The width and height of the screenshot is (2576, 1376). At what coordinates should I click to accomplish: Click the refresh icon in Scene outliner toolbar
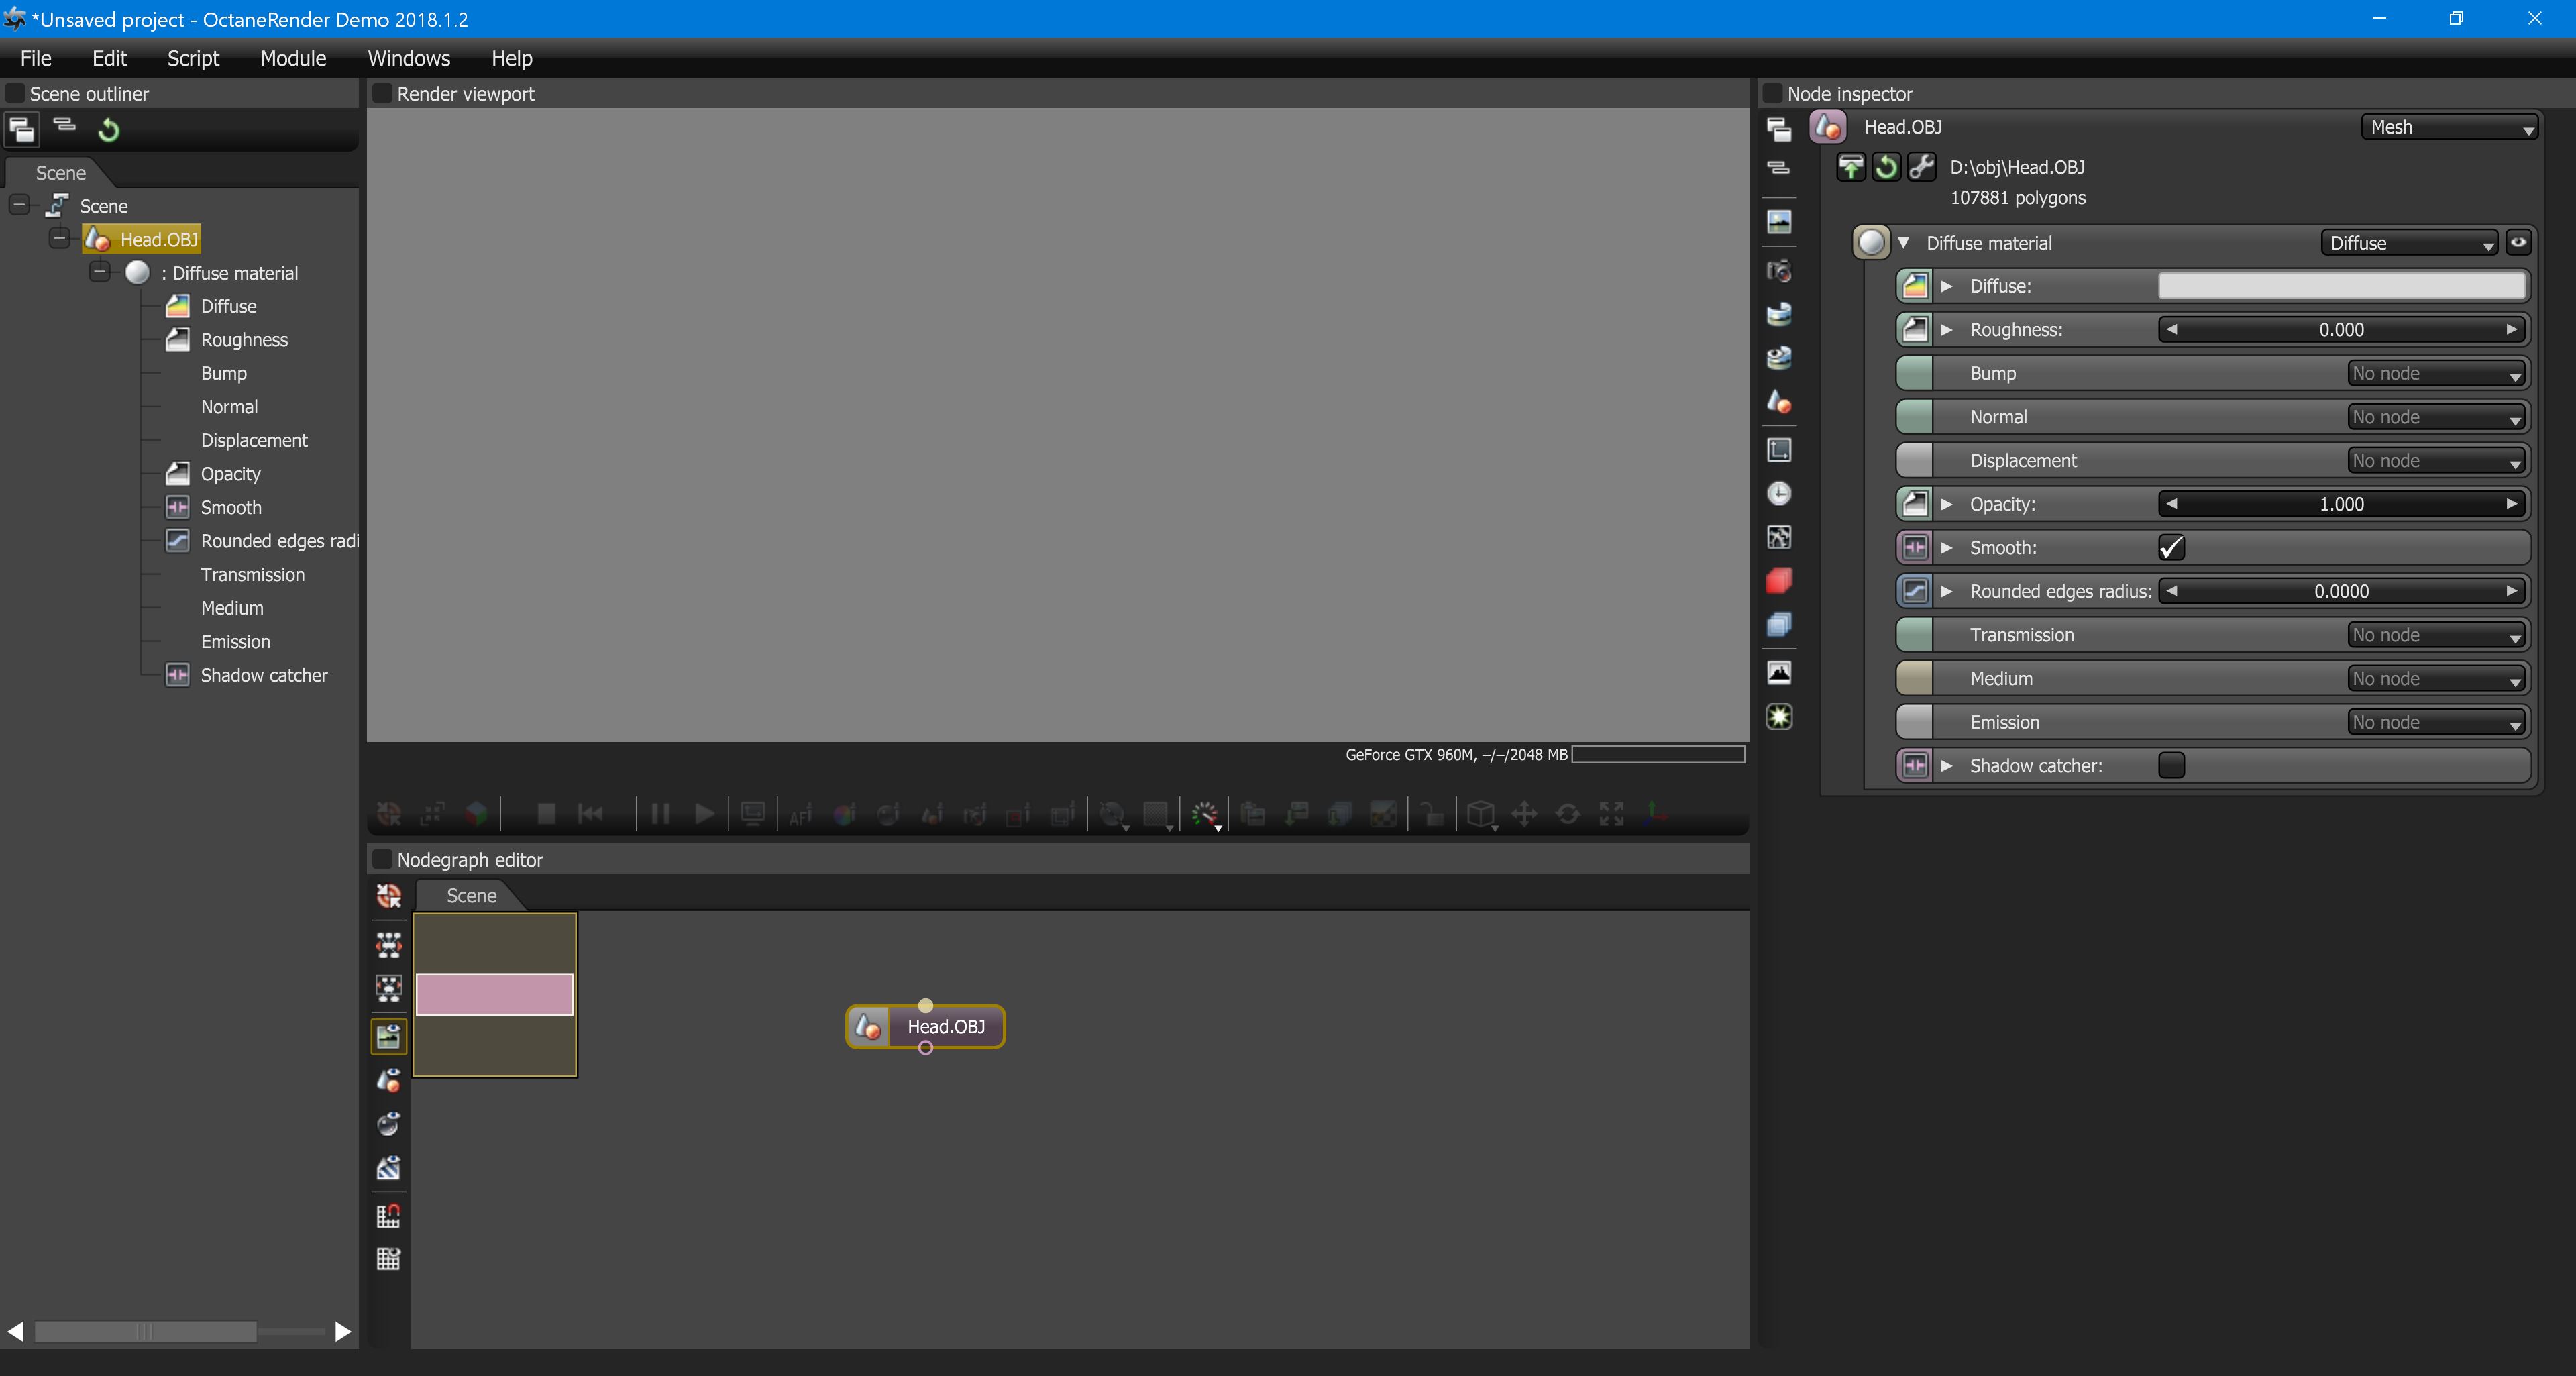pyautogui.click(x=109, y=129)
